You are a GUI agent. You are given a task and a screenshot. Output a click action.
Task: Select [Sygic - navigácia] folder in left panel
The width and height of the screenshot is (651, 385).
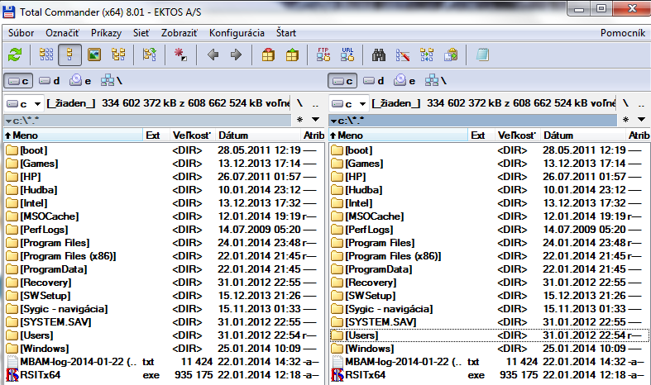[164, 309]
